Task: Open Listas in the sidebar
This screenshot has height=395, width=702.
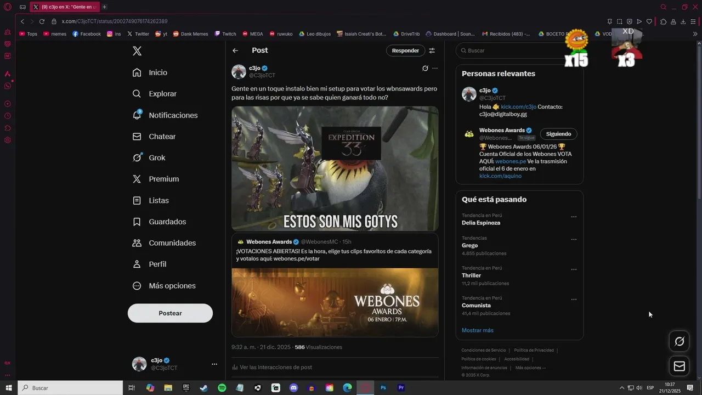Action: point(151,201)
